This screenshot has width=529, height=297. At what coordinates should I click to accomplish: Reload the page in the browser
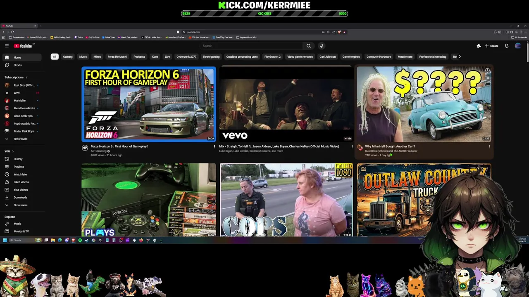12,32
